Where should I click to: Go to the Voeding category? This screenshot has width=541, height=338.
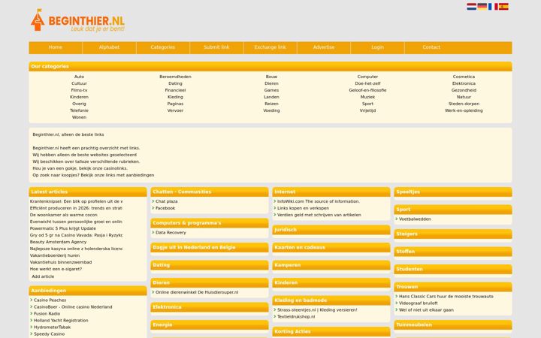(271, 110)
